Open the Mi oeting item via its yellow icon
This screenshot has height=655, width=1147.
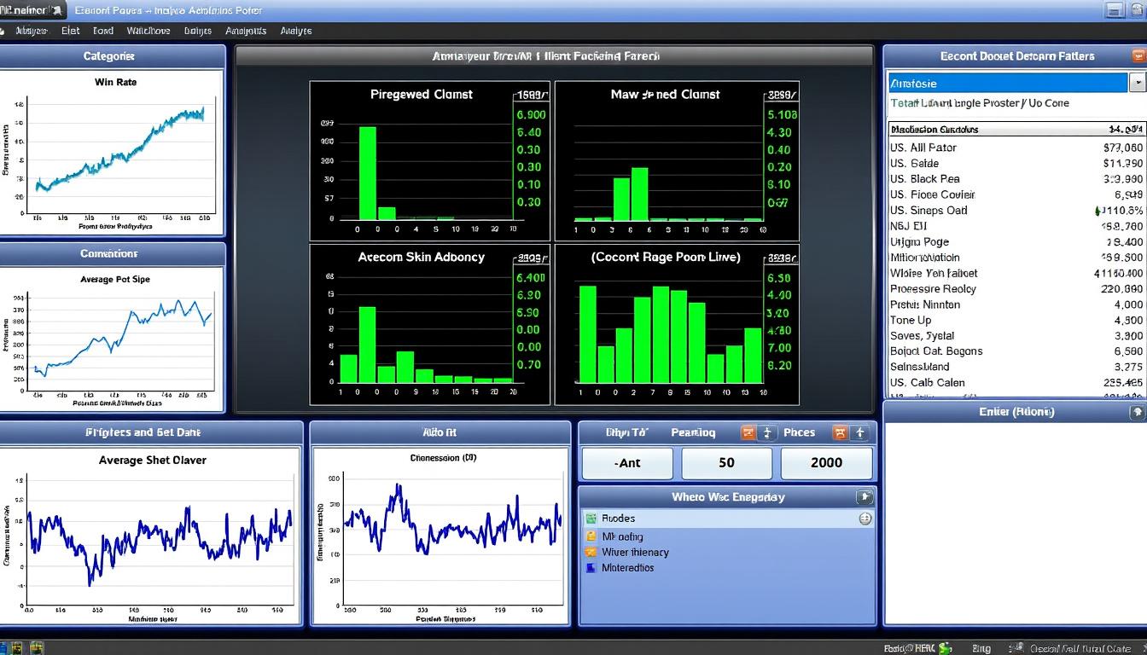click(x=591, y=536)
